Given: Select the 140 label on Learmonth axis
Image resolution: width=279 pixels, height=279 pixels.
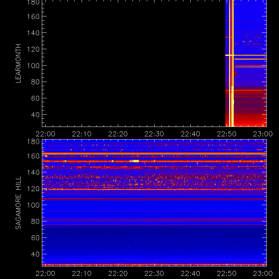Looking at the screenshot, I should coord(33,33).
